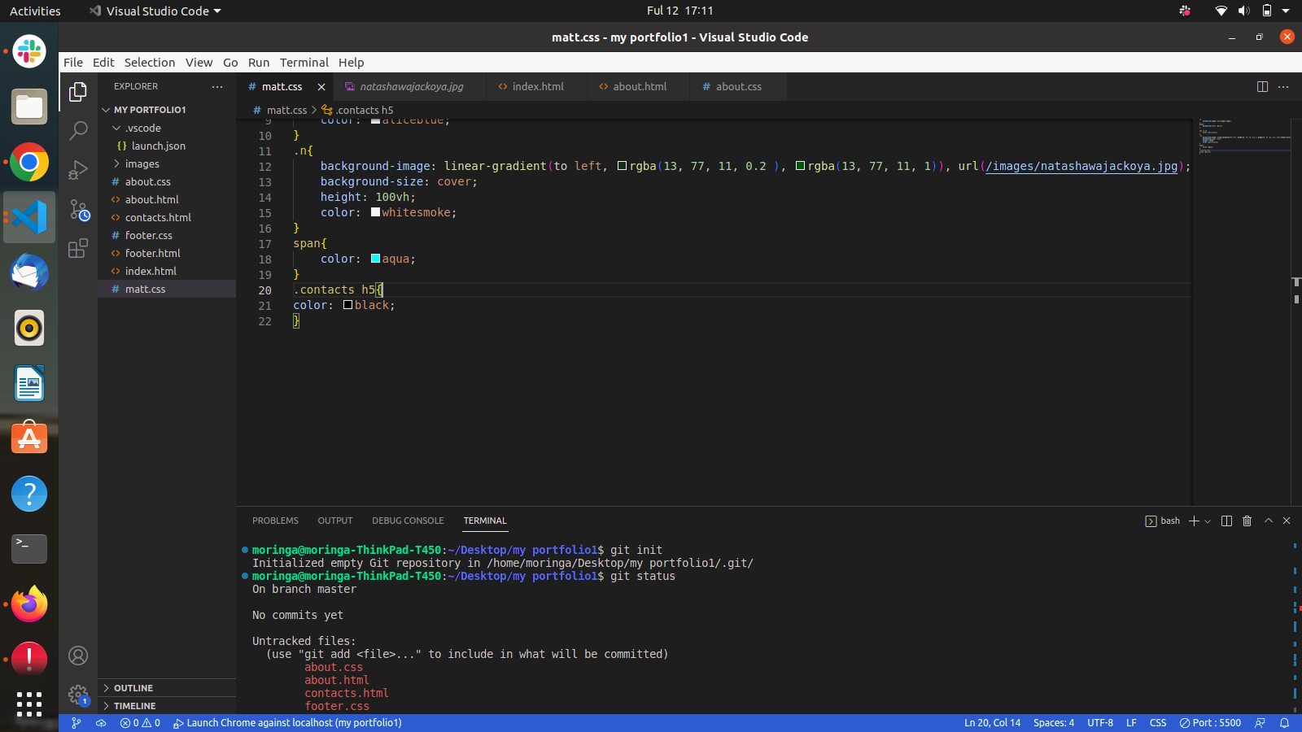This screenshot has width=1302, height=732.
Task: Open Google Chrome from the dock
Action: click(x=29, y=163)
